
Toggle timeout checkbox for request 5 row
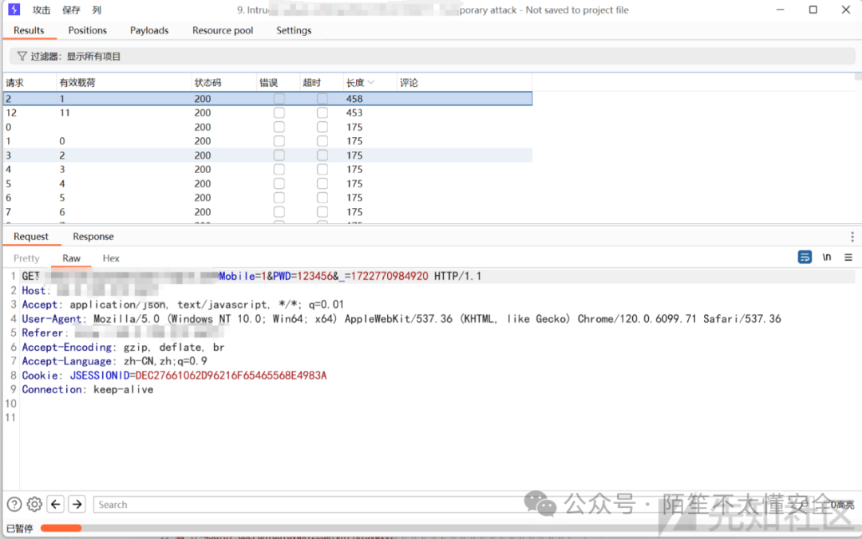pos(322,183)
